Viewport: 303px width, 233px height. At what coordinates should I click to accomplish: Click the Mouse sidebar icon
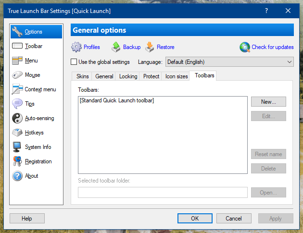coord(17,75)
